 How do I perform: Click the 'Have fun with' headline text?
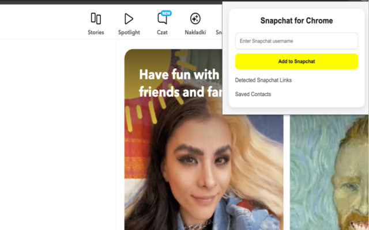tap(179, 75)
